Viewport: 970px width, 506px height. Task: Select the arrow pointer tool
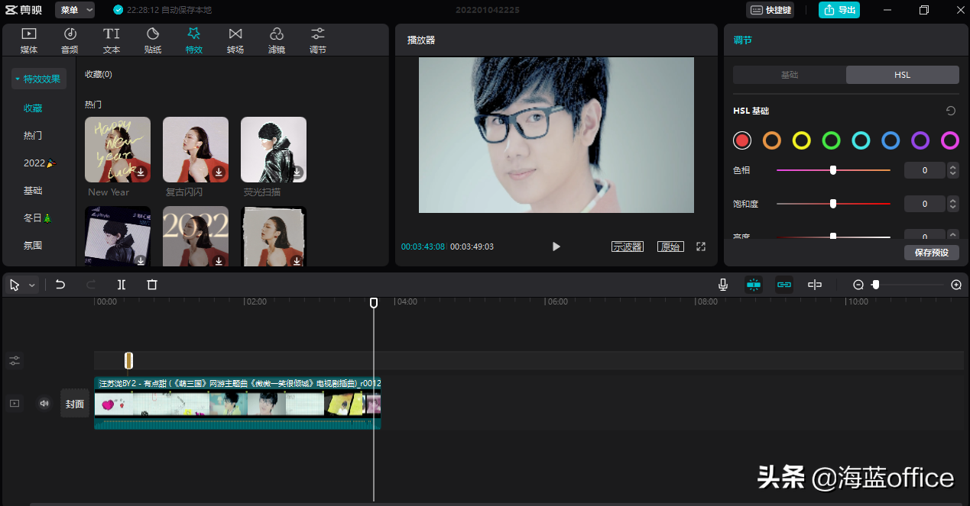point(15,285)
